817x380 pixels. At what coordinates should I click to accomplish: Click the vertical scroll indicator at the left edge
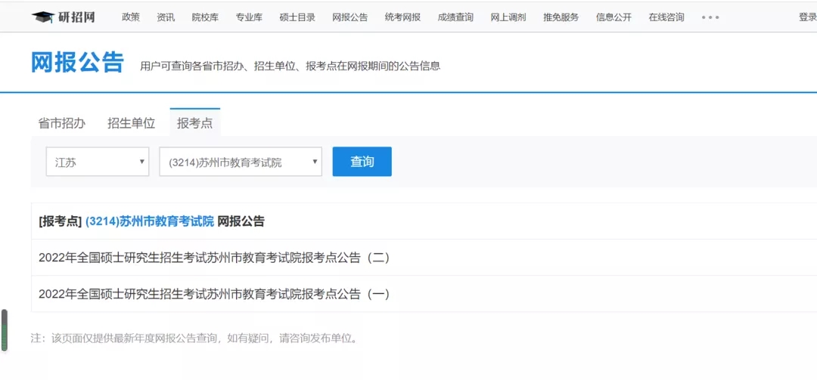point(5,331)
